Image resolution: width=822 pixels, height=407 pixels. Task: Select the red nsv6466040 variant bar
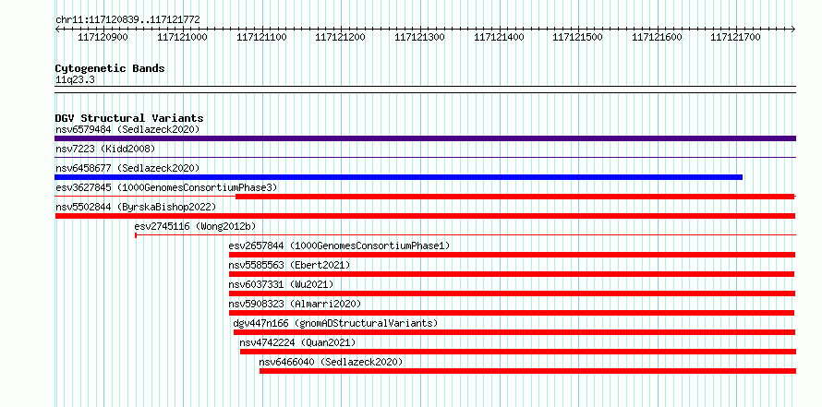[528, 371]
